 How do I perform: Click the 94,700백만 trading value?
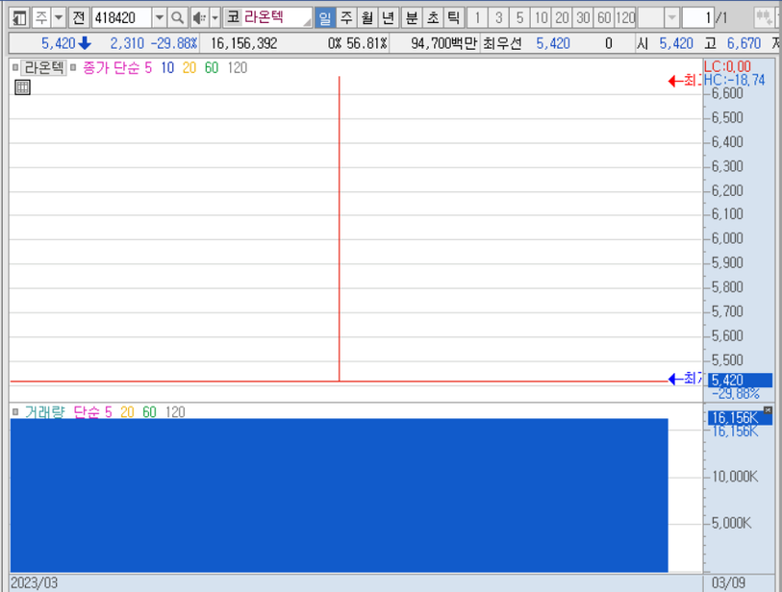pyautogui.click(x=443, y=43)
